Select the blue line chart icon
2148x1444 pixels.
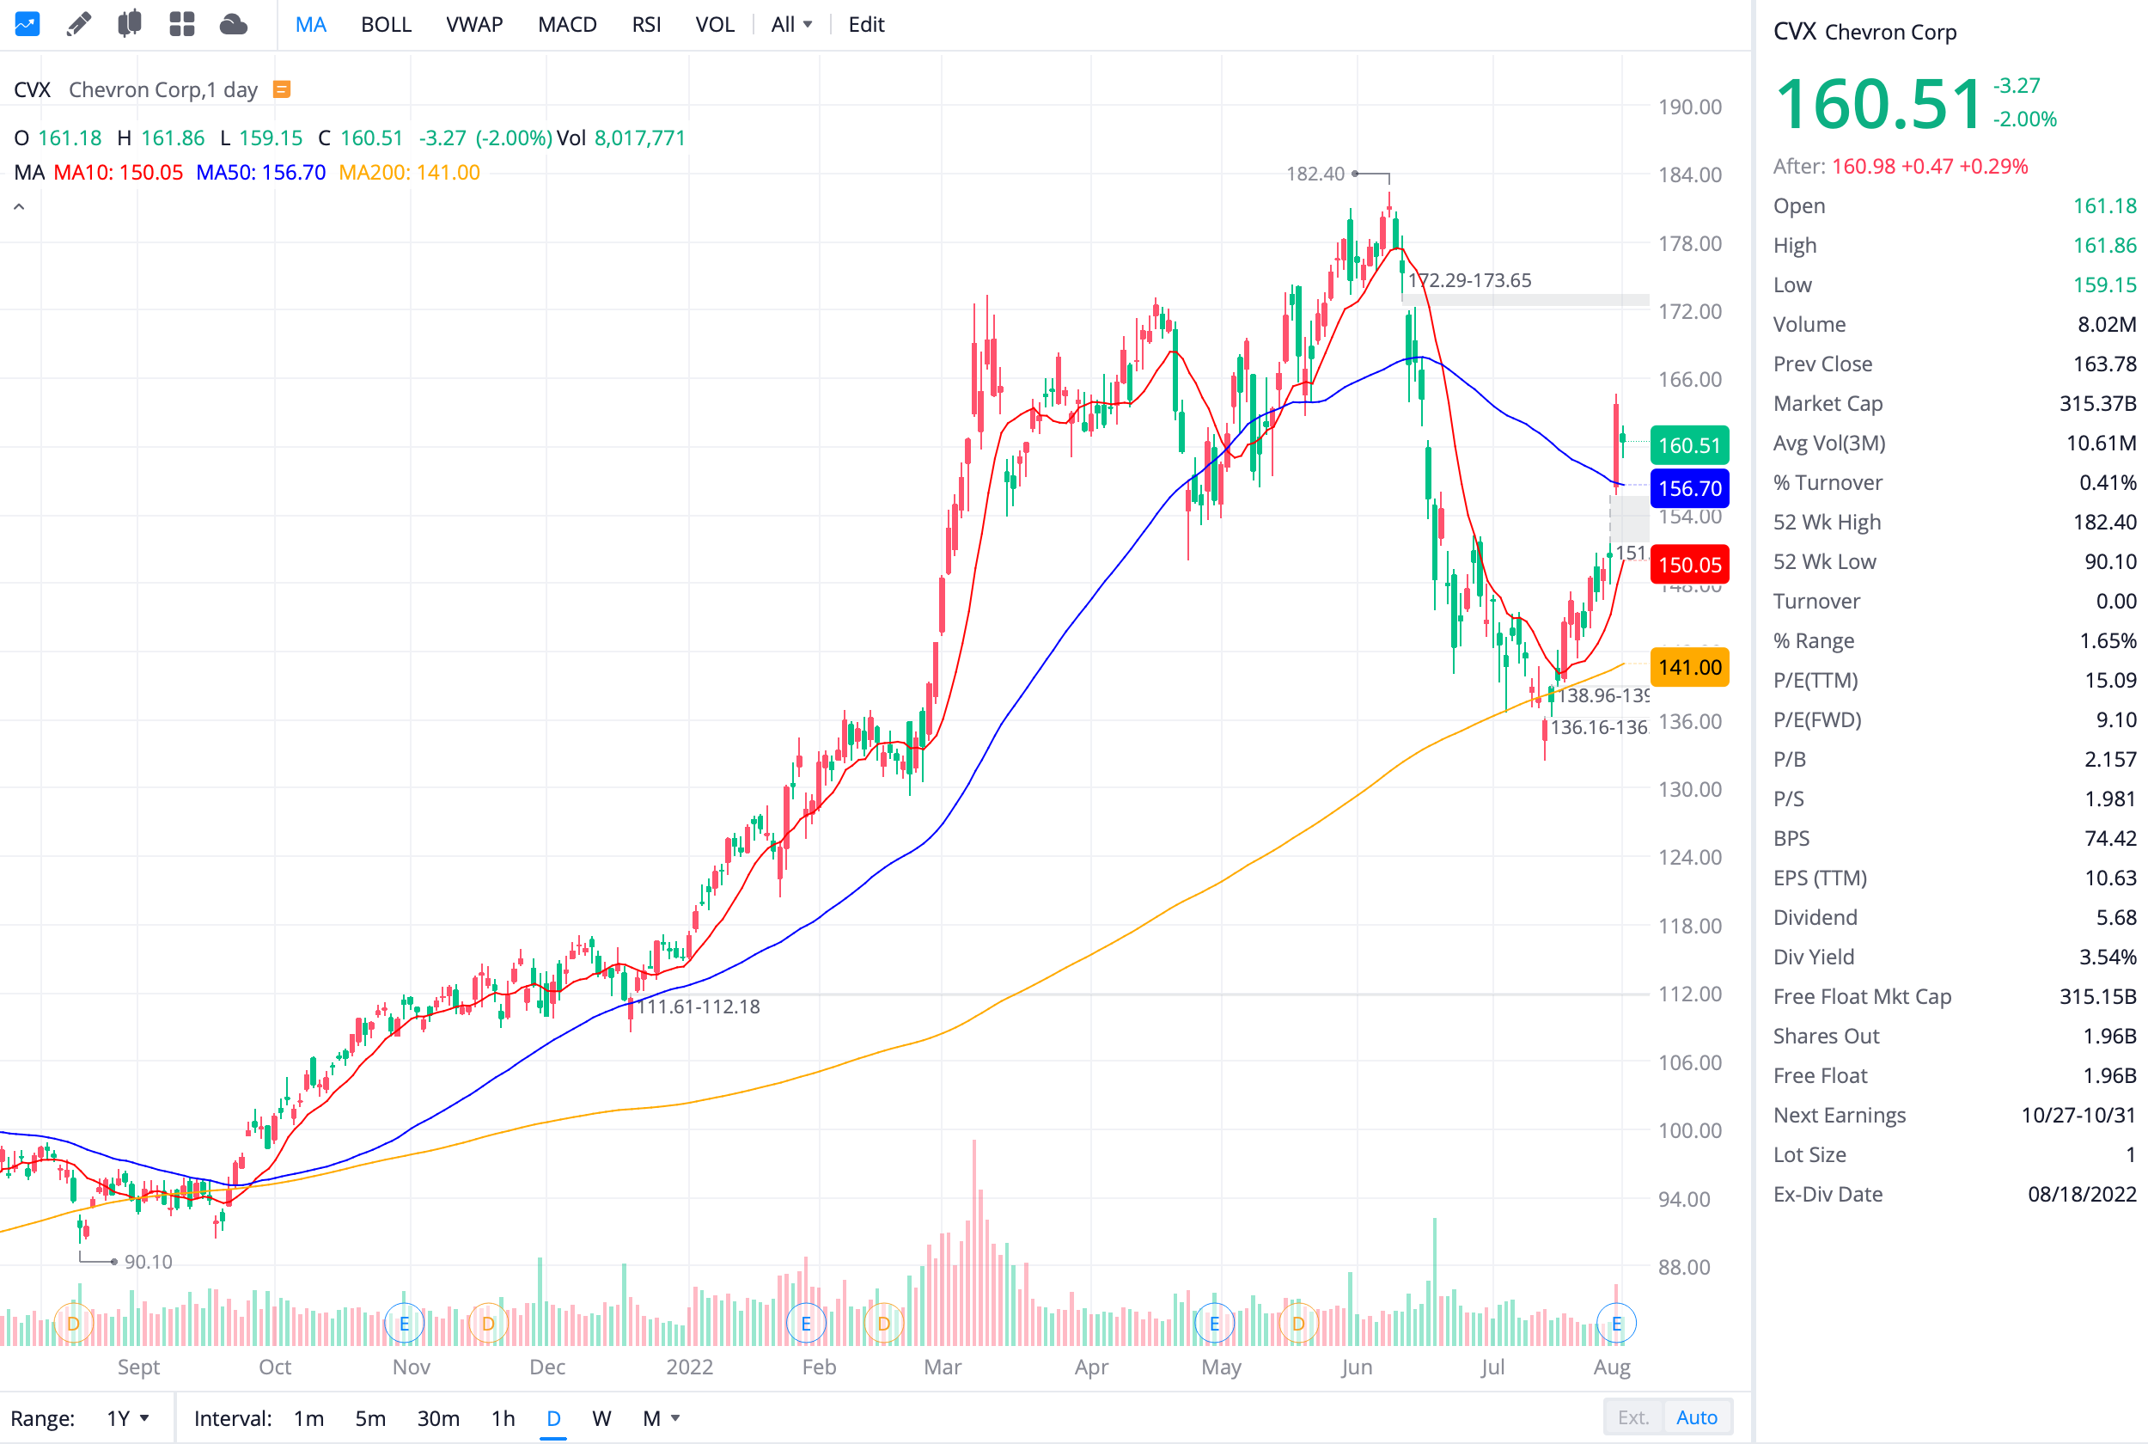pos(27,24)
